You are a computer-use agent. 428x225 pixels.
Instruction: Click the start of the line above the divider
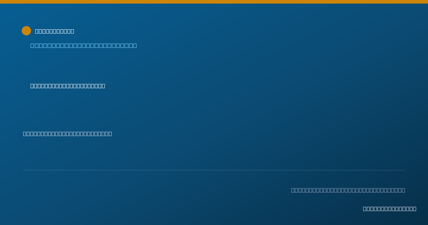25,134
